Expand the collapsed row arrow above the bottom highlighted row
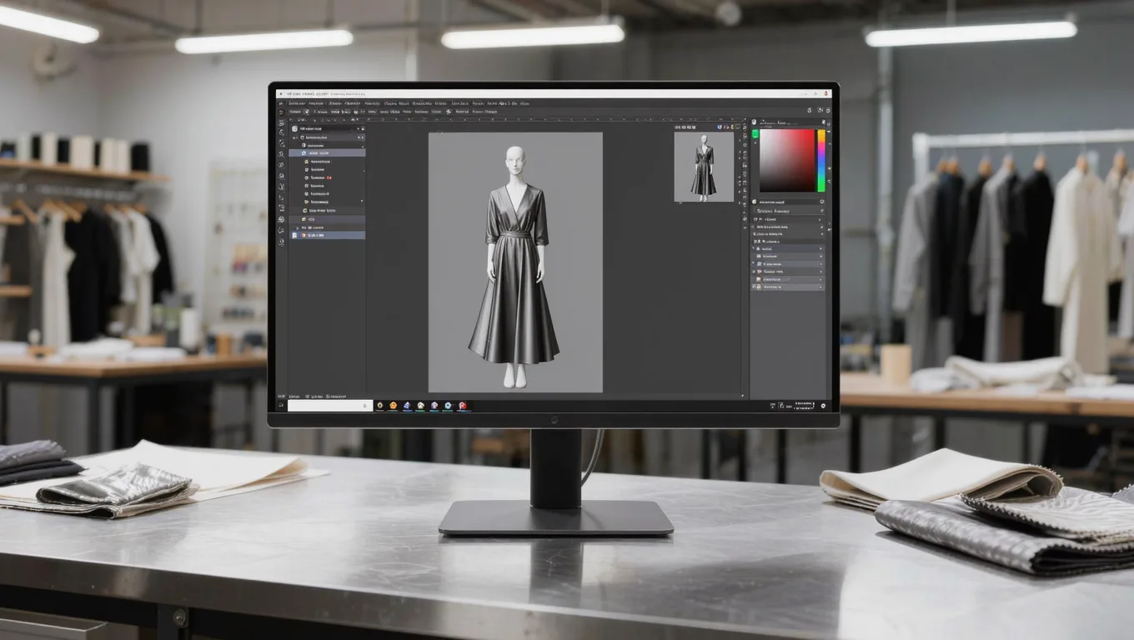 click(x=297, y=227)
